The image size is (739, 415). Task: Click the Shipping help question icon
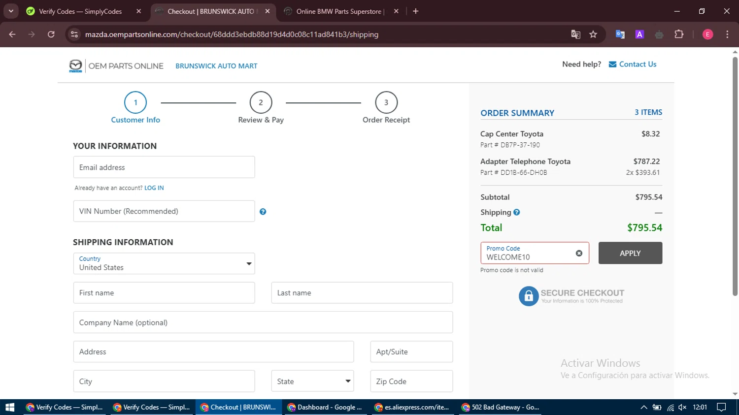coord(516,212)
